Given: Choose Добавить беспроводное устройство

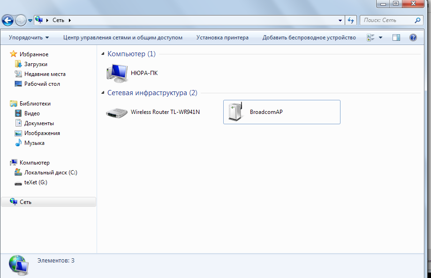Looking at the screenshot, I should coord(309,38).
